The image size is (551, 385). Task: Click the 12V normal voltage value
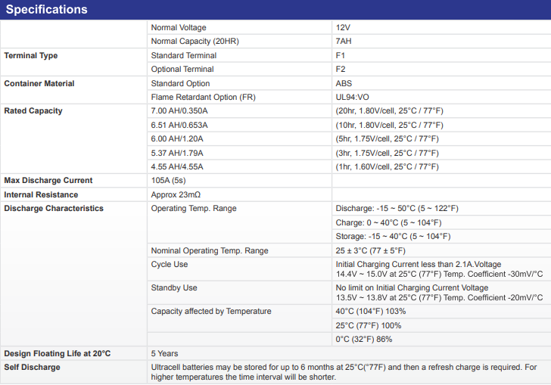[x=343, y=27]
